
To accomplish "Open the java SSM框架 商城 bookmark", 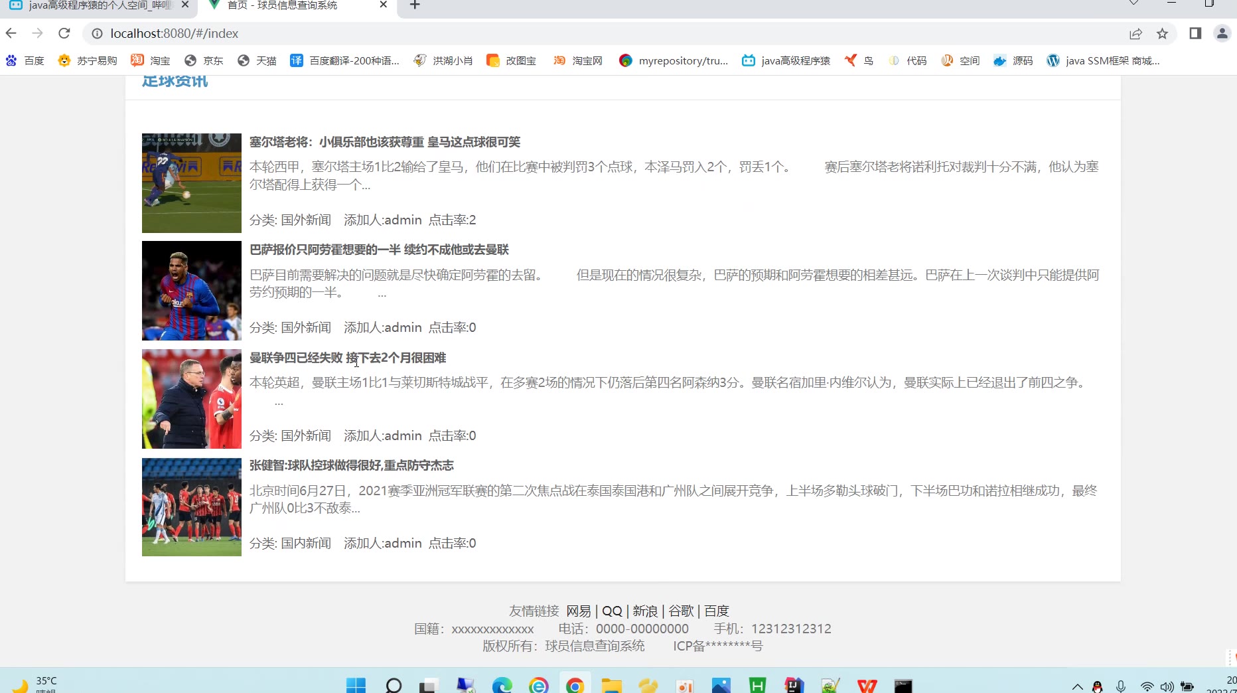I will click(1103, 60).
